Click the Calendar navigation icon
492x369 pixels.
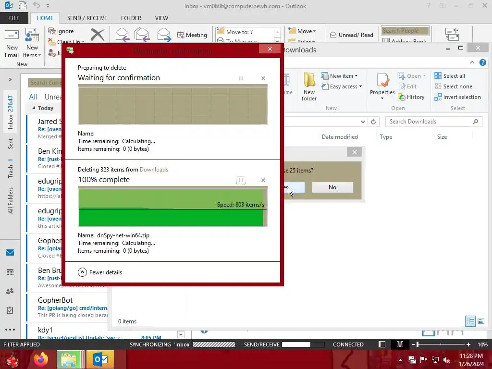pos(10,272)
